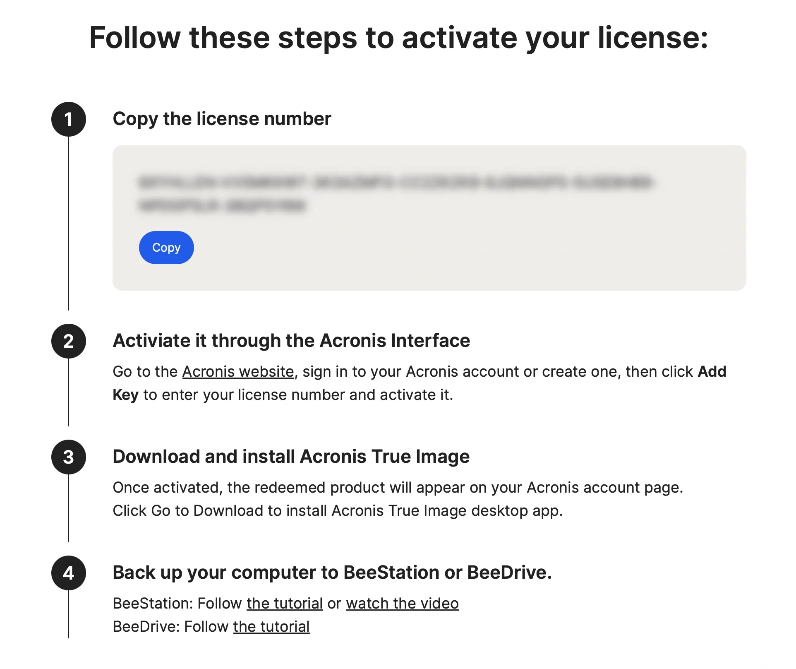Click the step 2 number circle
The width and height of the screenshot is (796, 669).
click(68, 341)
